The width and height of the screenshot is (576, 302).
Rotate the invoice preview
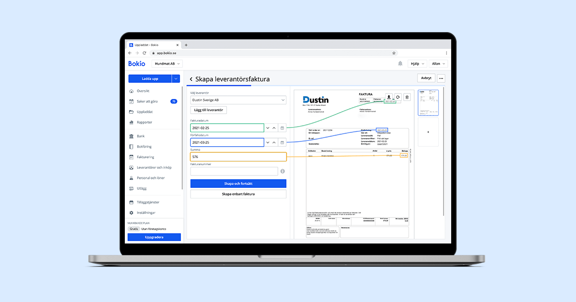[x=398, y=97]
